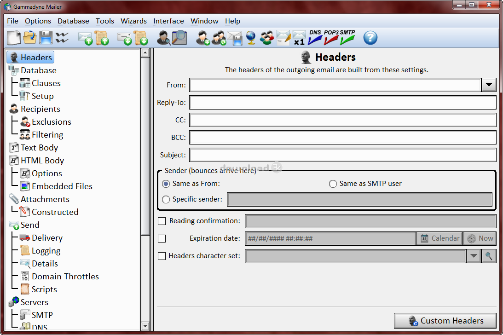This screenshot has width=503, height=335.
Task: Click the SMTP checkmark toolbar icon
Action: (x=347, y=37)
